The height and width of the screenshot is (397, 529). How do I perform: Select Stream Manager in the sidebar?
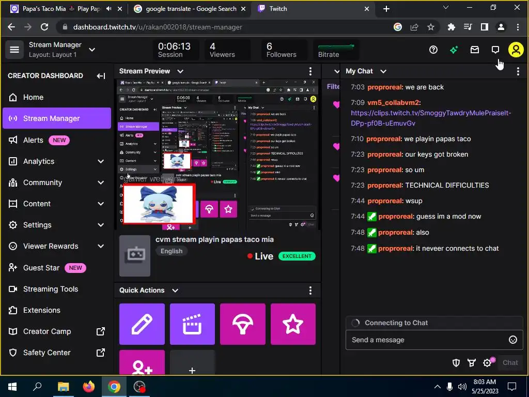coord(57,118)
